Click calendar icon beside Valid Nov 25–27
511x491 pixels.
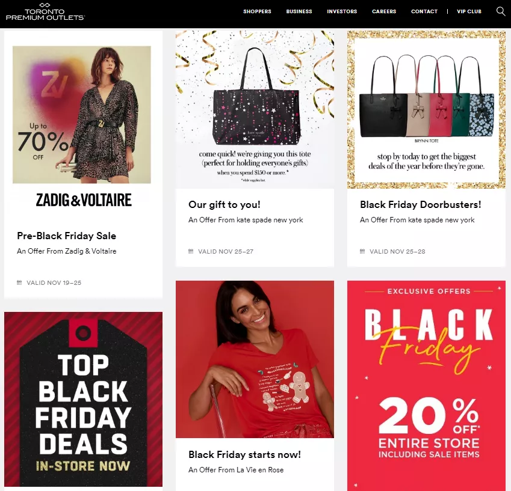click(191, 251)
